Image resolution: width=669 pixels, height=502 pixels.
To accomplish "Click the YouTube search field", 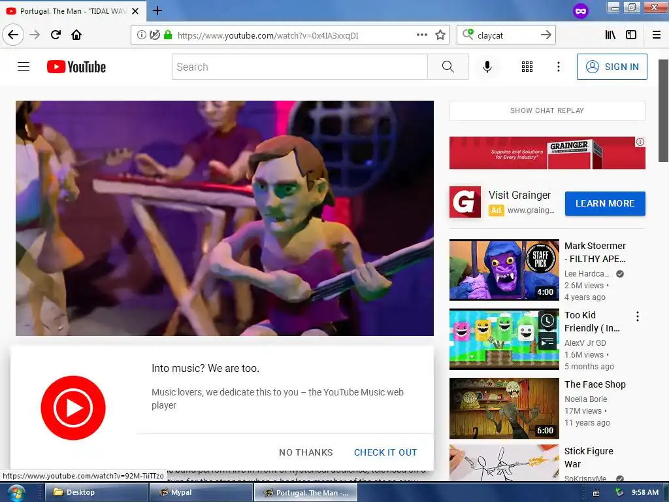I will 299,67.
